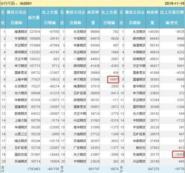
Task: Click trading volume value 77427
Action: tap(36, 79)
